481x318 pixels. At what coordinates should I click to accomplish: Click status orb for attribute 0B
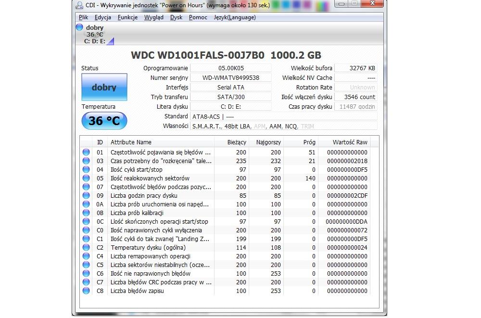(86, 213)
